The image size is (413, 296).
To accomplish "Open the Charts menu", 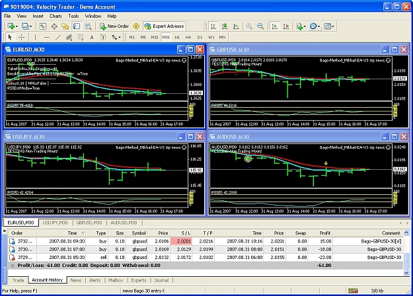I will click(x=56, y=16).
